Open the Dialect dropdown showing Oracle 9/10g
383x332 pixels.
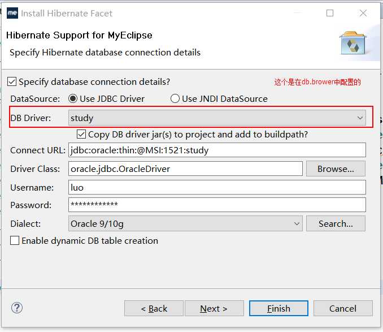(185, 223)
